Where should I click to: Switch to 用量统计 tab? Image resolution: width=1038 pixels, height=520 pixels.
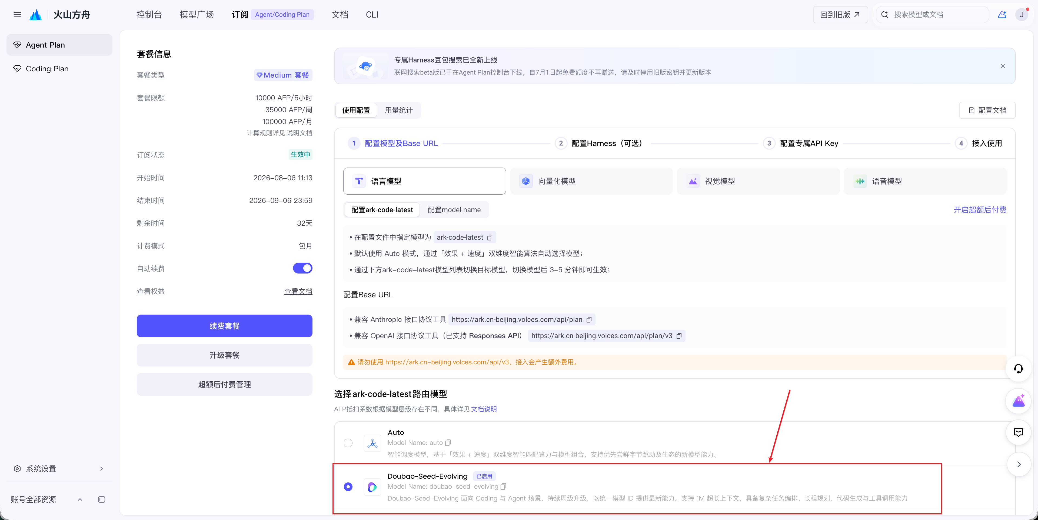point(398,110)
